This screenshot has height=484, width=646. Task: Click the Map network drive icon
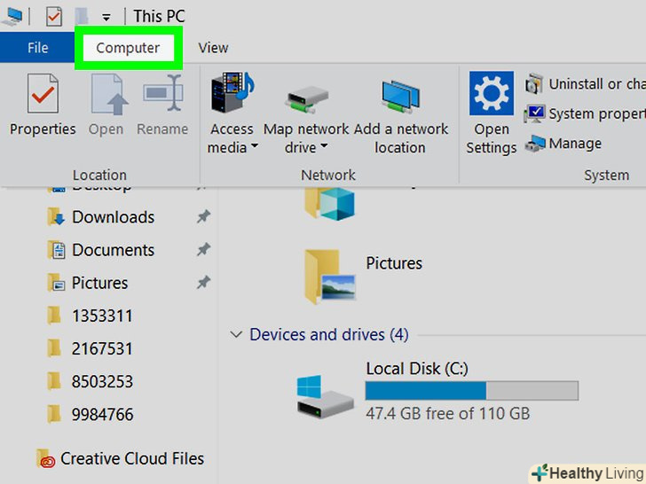[x=306, y=99]
